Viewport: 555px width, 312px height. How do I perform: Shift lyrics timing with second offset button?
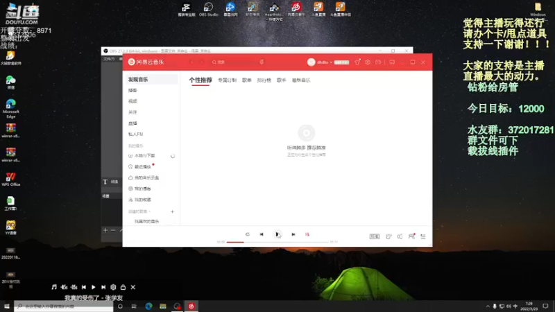point(74,287)
